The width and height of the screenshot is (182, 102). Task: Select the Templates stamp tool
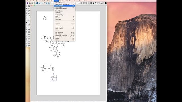pyautogui.click(x=29, y=34)
